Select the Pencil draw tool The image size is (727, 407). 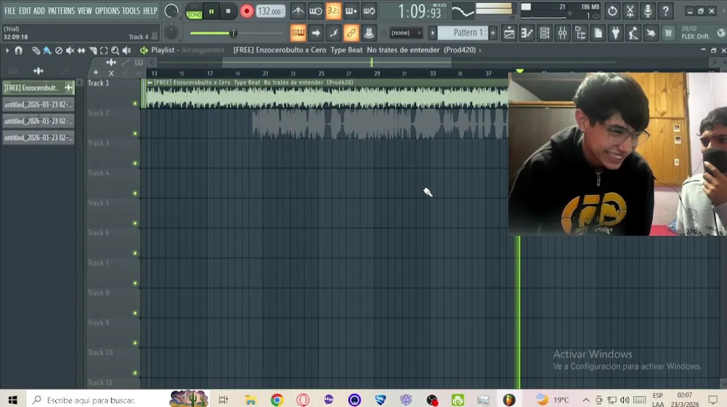coord(36,50)
